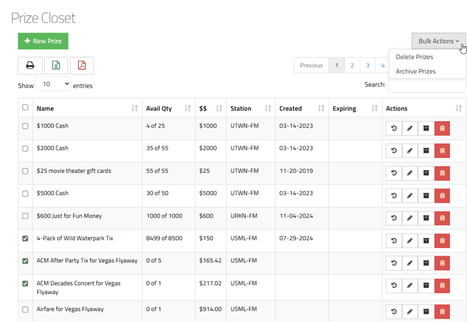This screenshot has height=322, width=467.
Task: Click into the Search input field
Action: point(426,85)
